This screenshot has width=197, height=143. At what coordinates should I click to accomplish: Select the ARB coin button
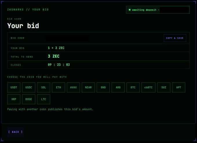click(x=118, y=87)
